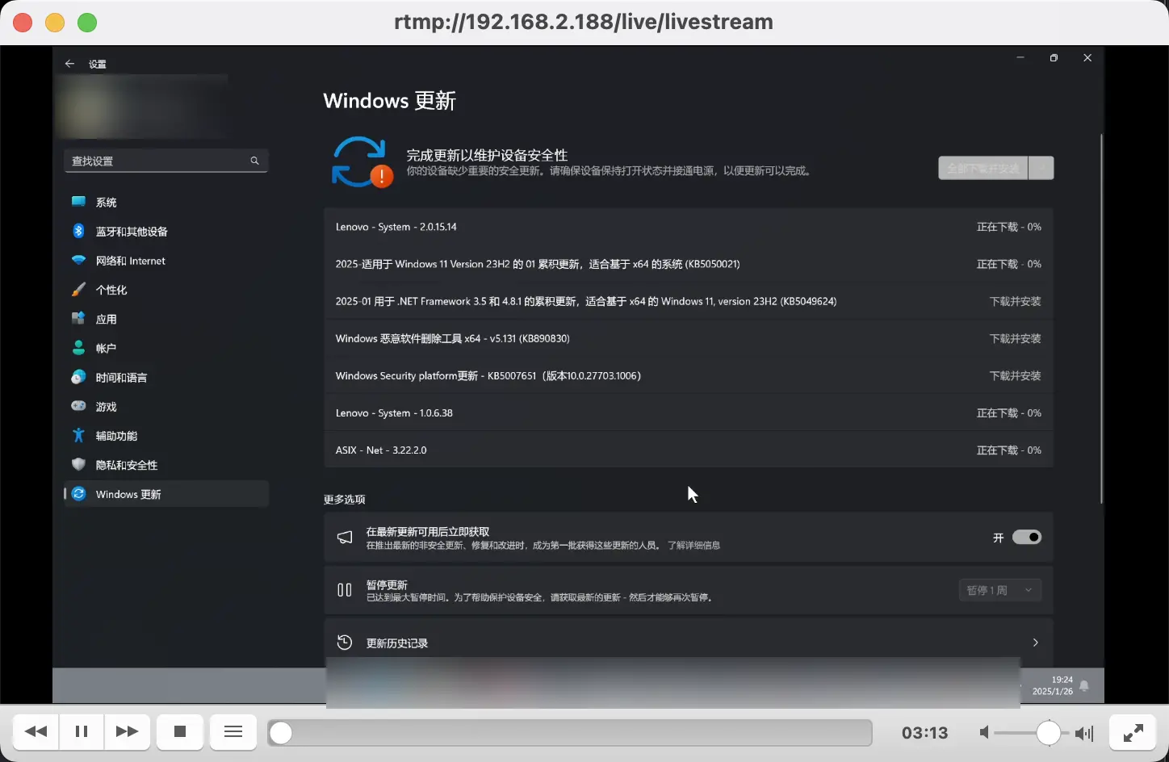This screenshot has width=1169, height=762.
Task: Click the Lenovo - System - 1.0.6.38 update row
Action: tap(689, 412)
